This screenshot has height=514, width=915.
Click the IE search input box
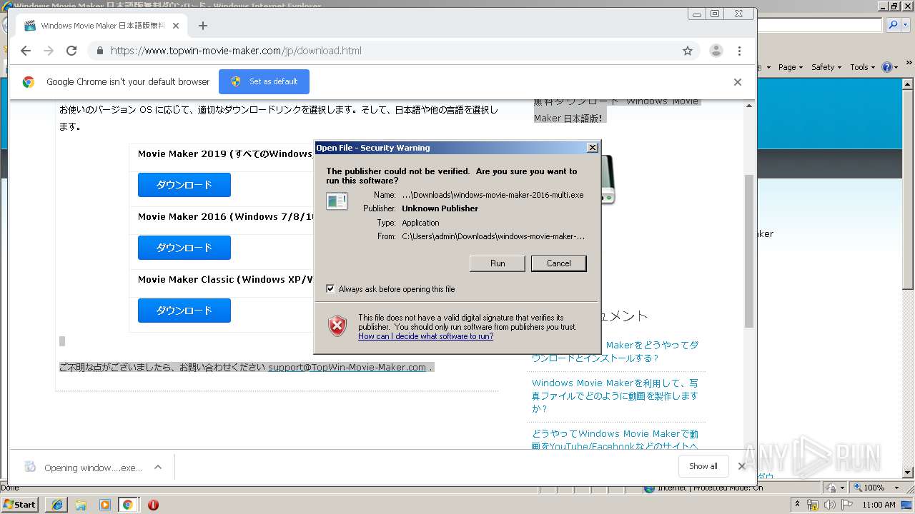(819, 24)
